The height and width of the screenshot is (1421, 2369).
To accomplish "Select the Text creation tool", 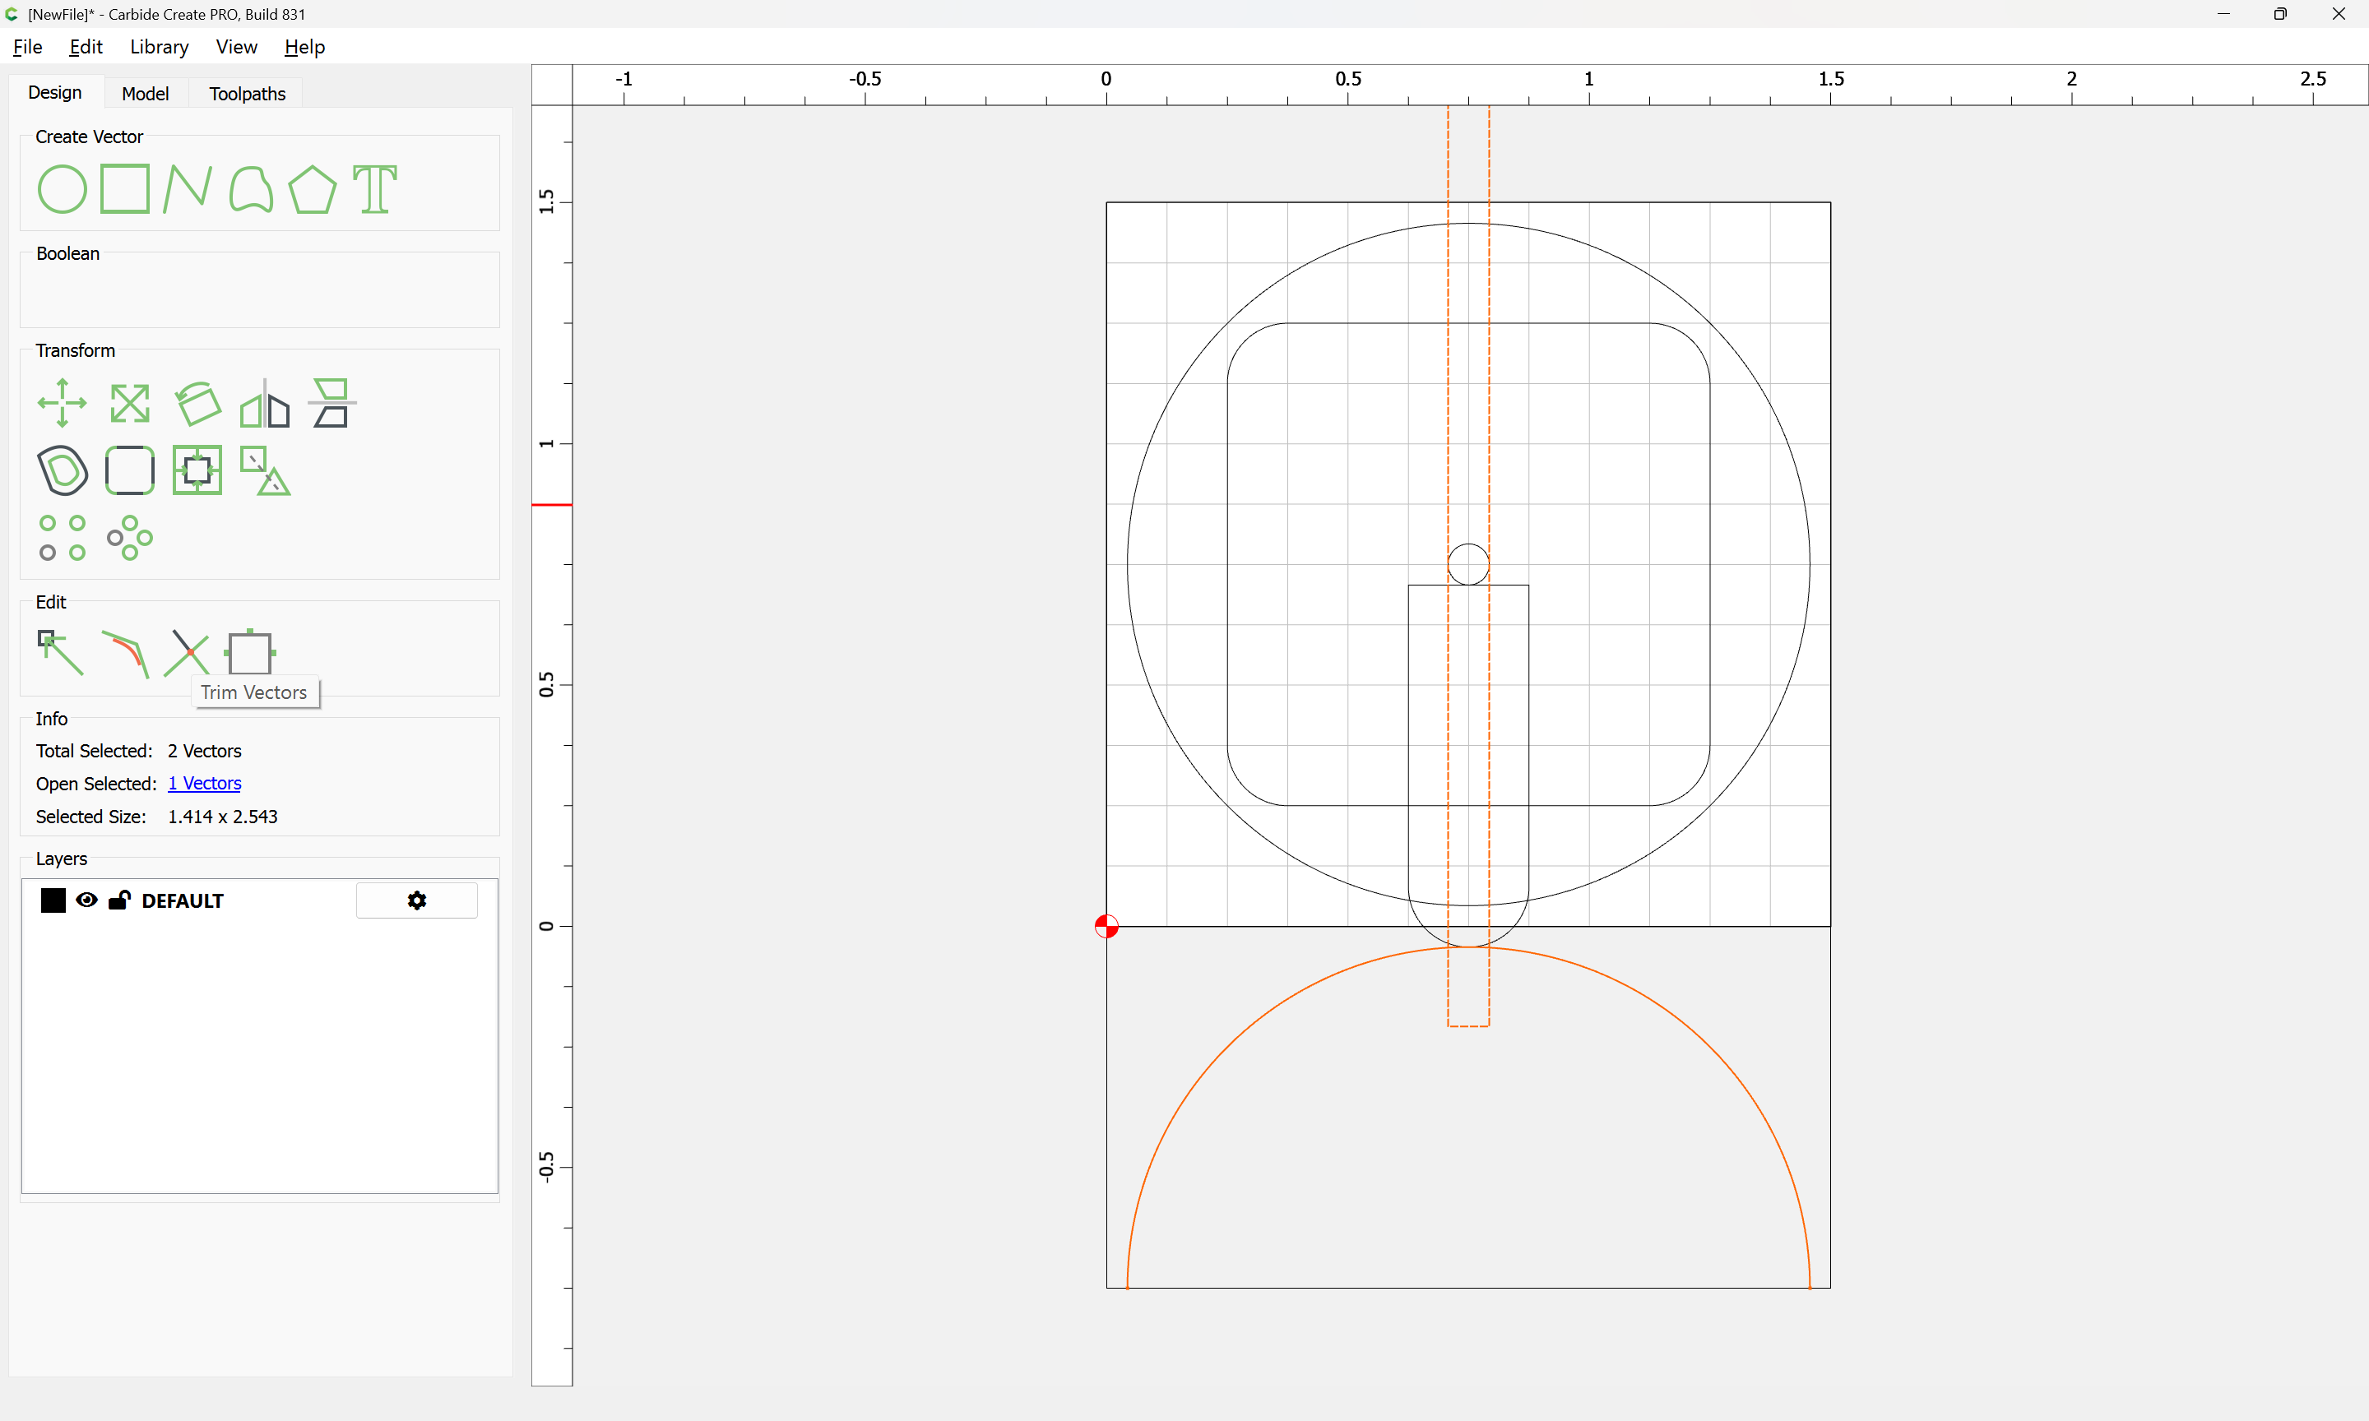I will [x=374, y=188].
